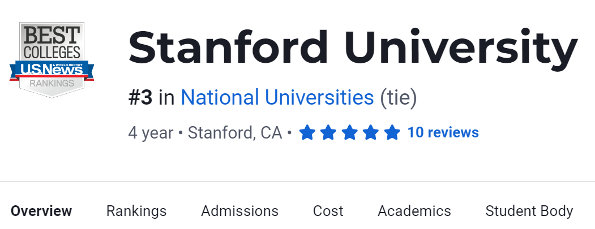Open the 10 reviews link

coord(443,133)
